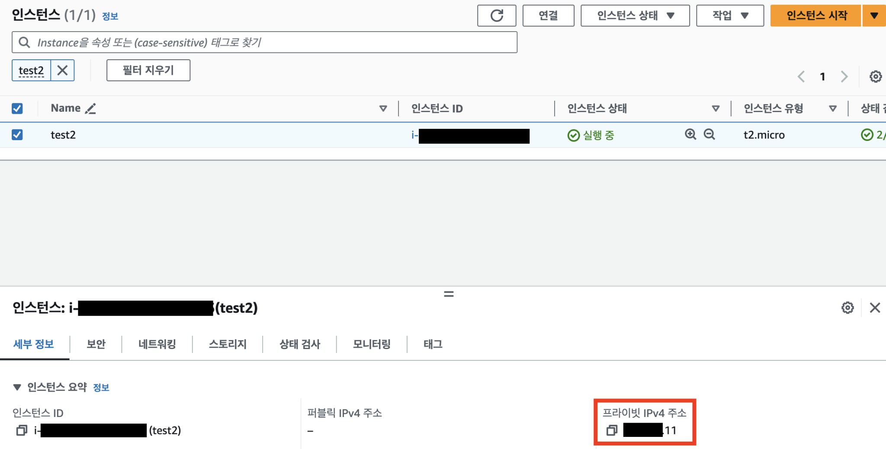Uncheck the select-all instances checkbox
This screenshot has height=449, width=886.
click(x=17, y=108)
